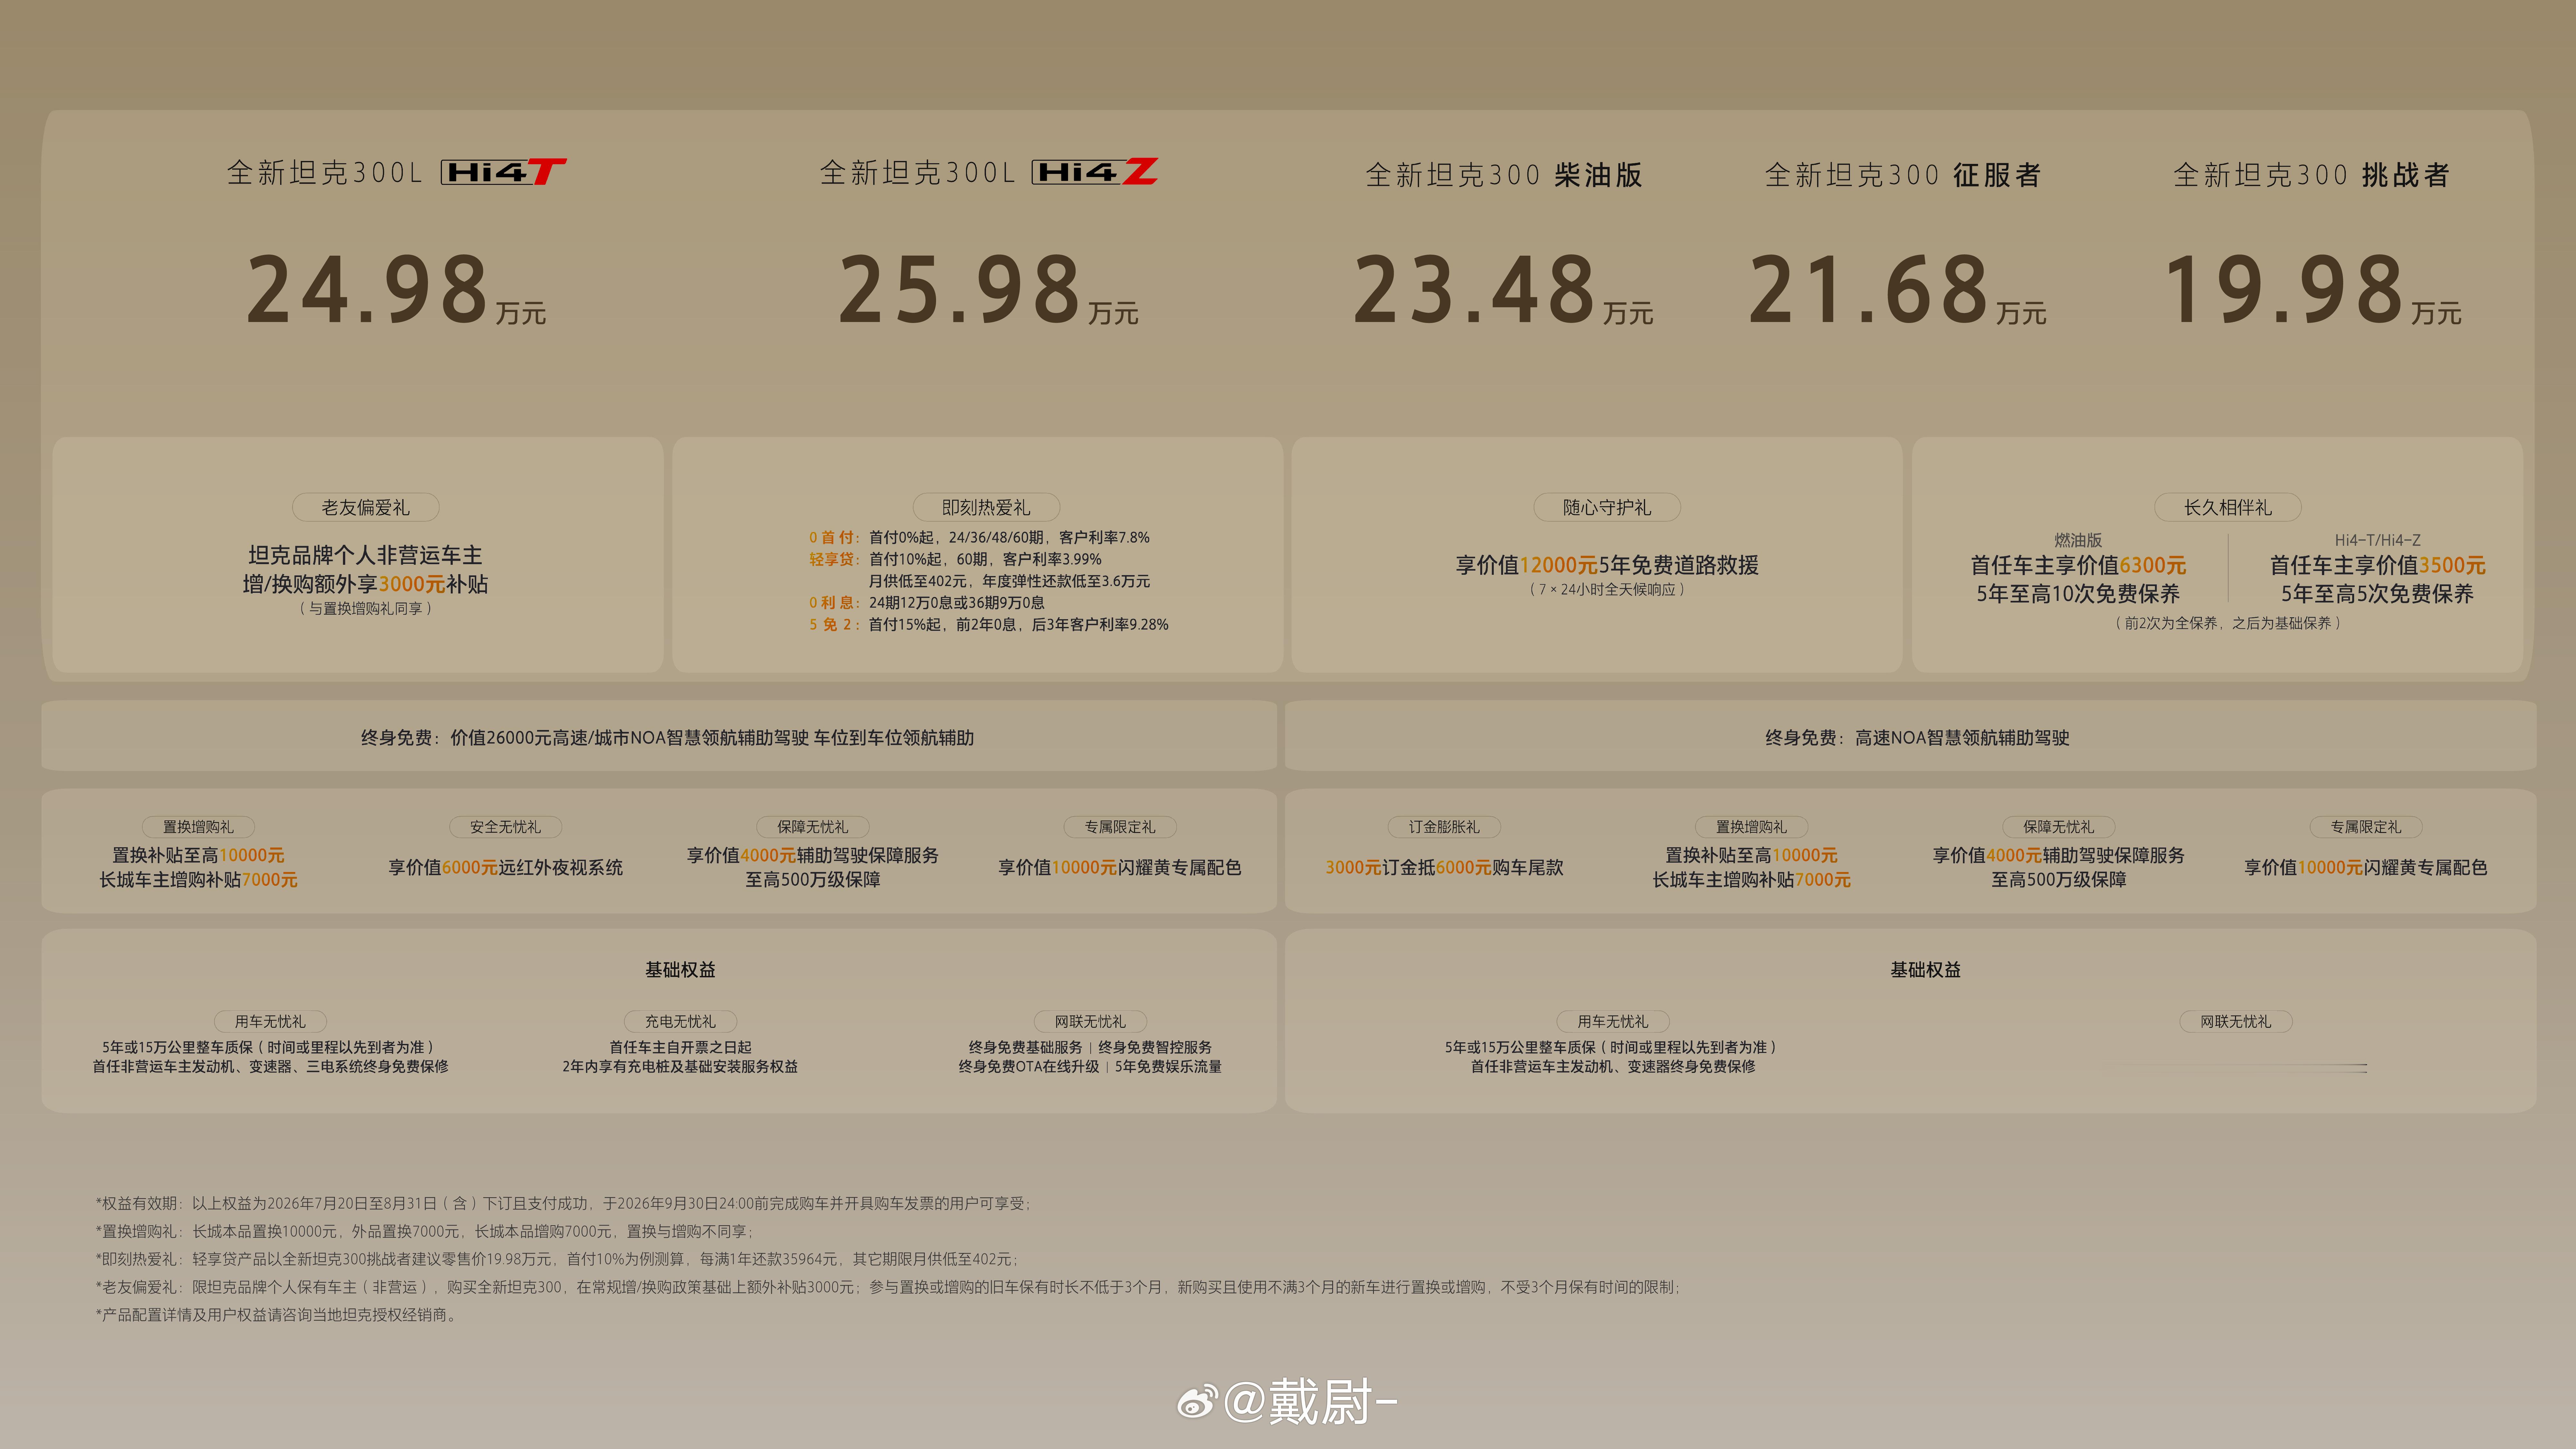
Task: Click the 充电无忧礼 pill label
Action: 680,1021
